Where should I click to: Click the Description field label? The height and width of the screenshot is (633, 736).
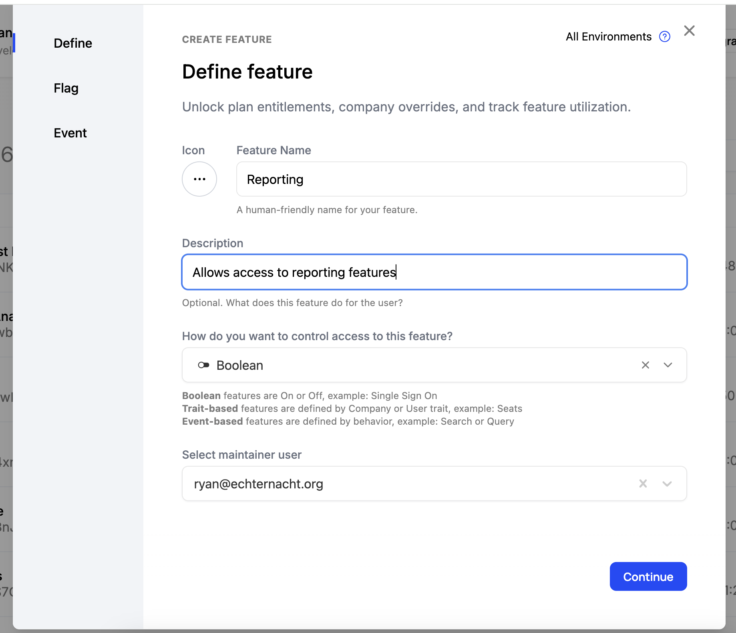pyautogui.click(x=212, y=243)
